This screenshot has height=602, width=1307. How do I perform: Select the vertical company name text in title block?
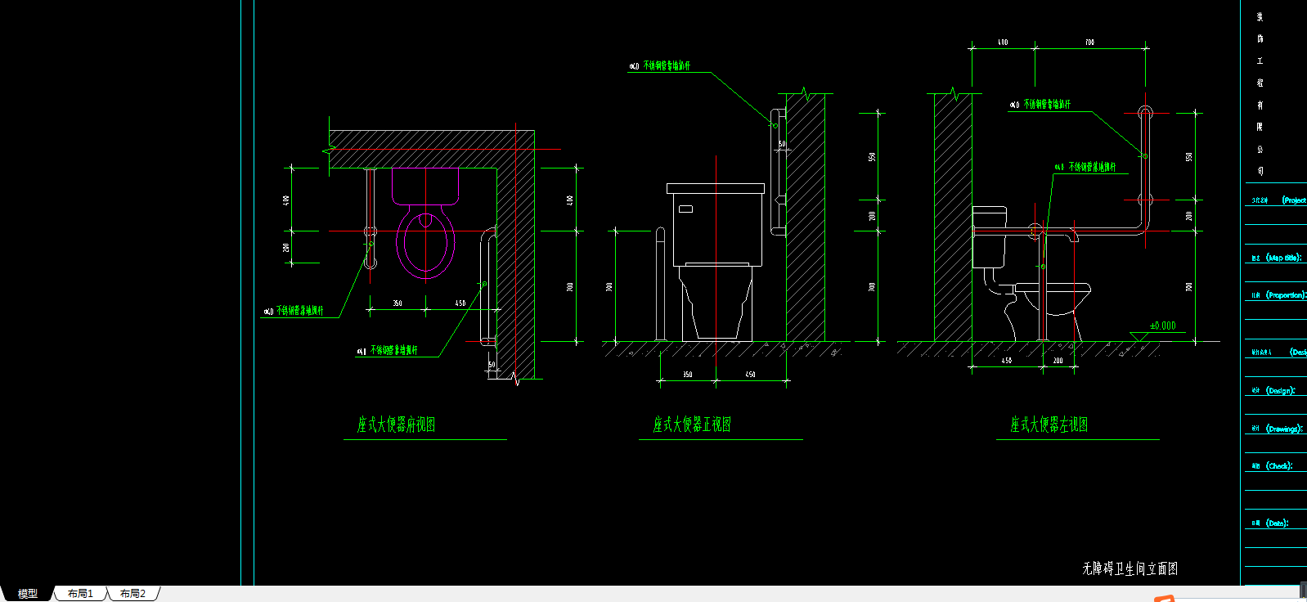click(1260, 93)
